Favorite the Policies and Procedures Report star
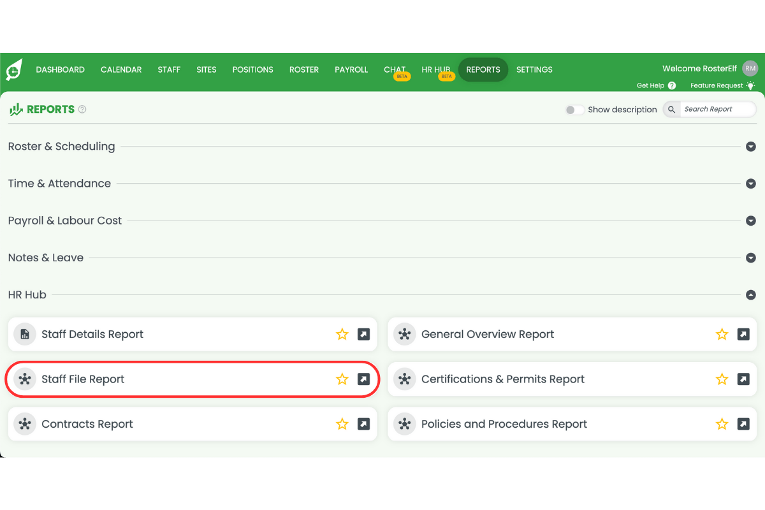 (722, 424)
